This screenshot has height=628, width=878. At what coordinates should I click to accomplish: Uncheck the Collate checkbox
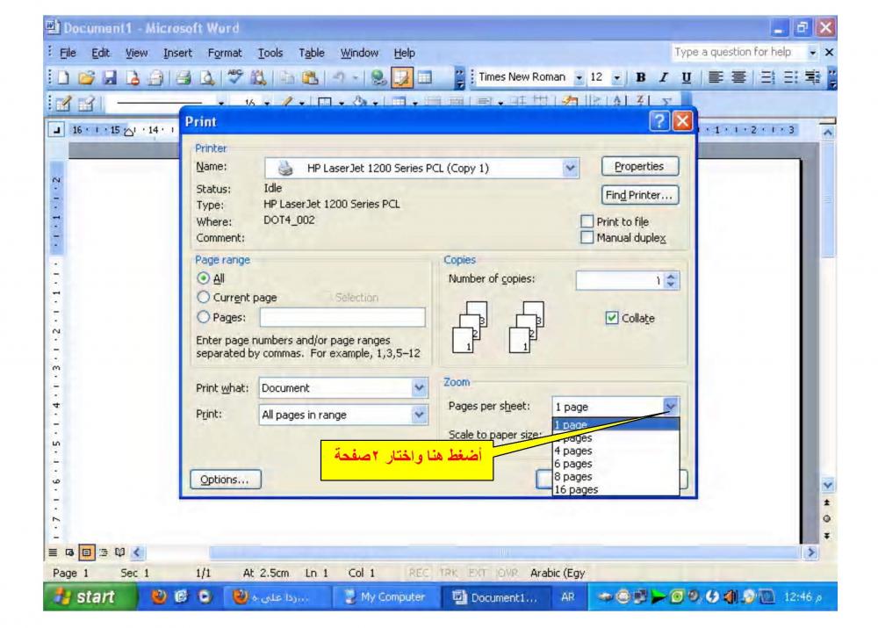tap(611, 318)
